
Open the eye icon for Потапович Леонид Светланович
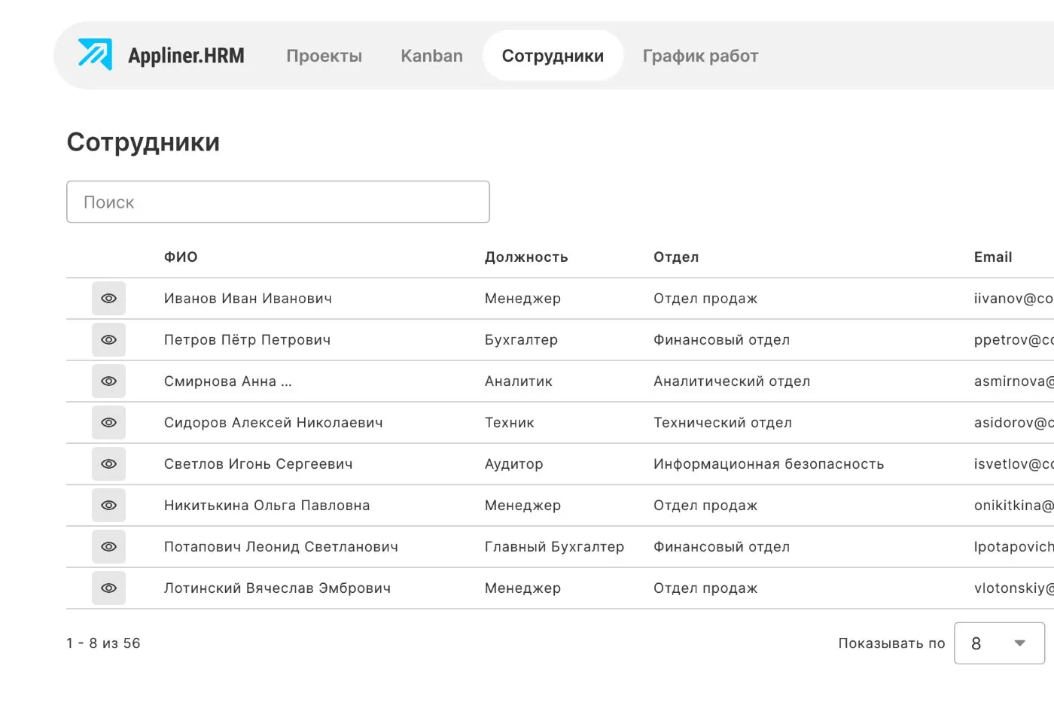pyautogui.click(x=108, y=547)
